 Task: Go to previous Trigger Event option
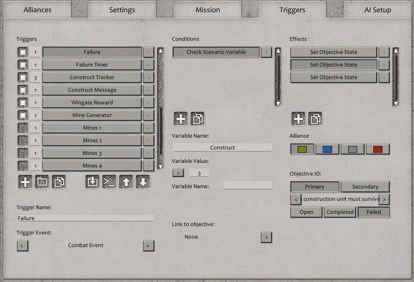point(22,246)
